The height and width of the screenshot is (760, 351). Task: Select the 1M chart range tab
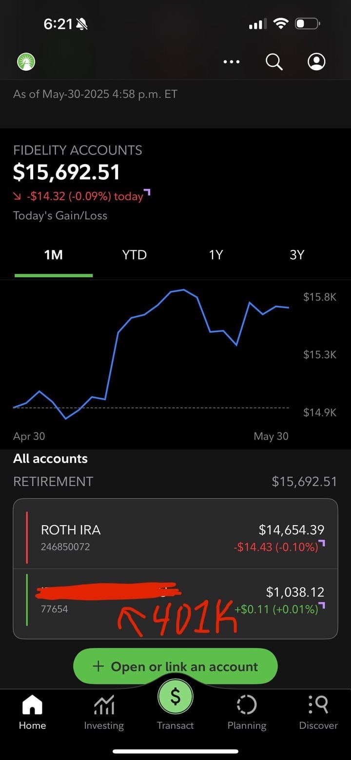54,255
